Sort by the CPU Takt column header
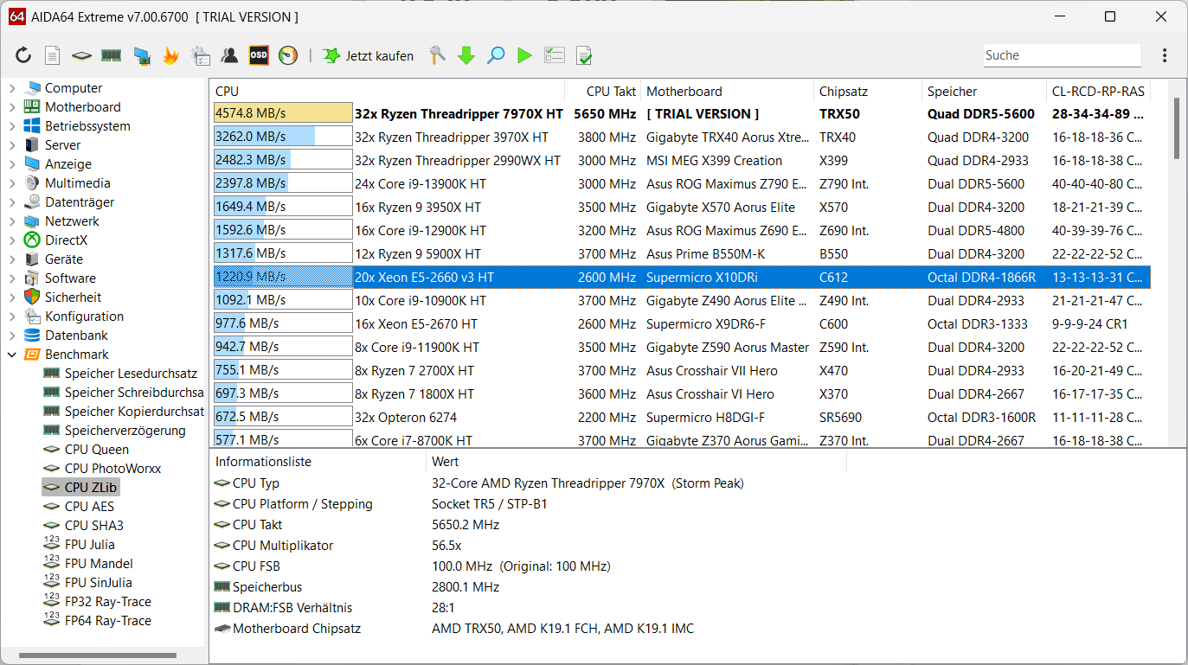This screenshot has width=1188, height=665. point(602,91)
